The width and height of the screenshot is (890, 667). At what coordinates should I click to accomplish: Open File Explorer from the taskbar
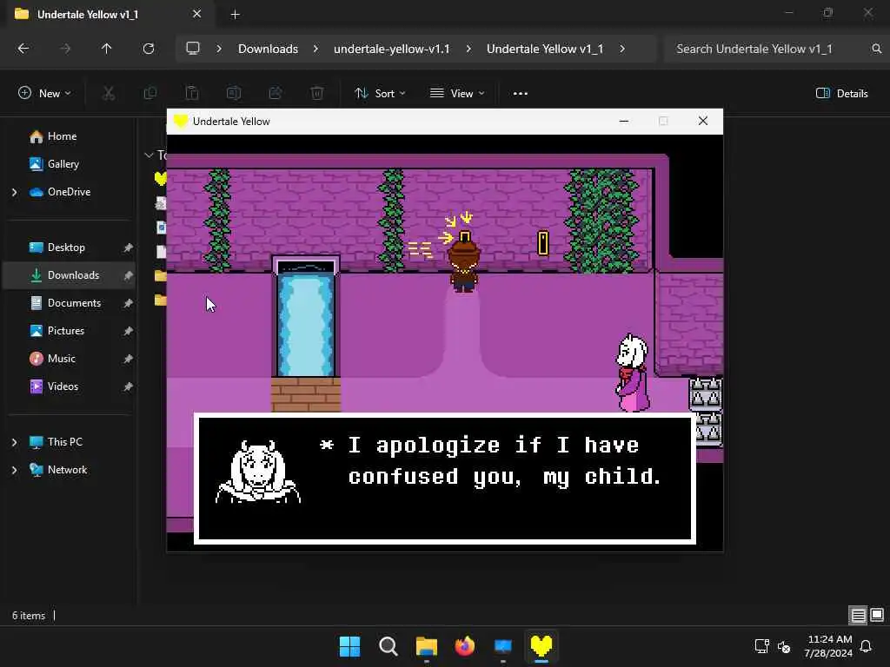[x=426, y=646]
